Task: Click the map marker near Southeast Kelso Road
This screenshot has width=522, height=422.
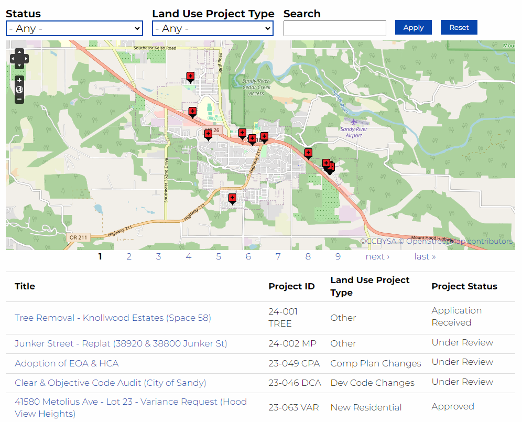Action: click(x=190, y=77)
